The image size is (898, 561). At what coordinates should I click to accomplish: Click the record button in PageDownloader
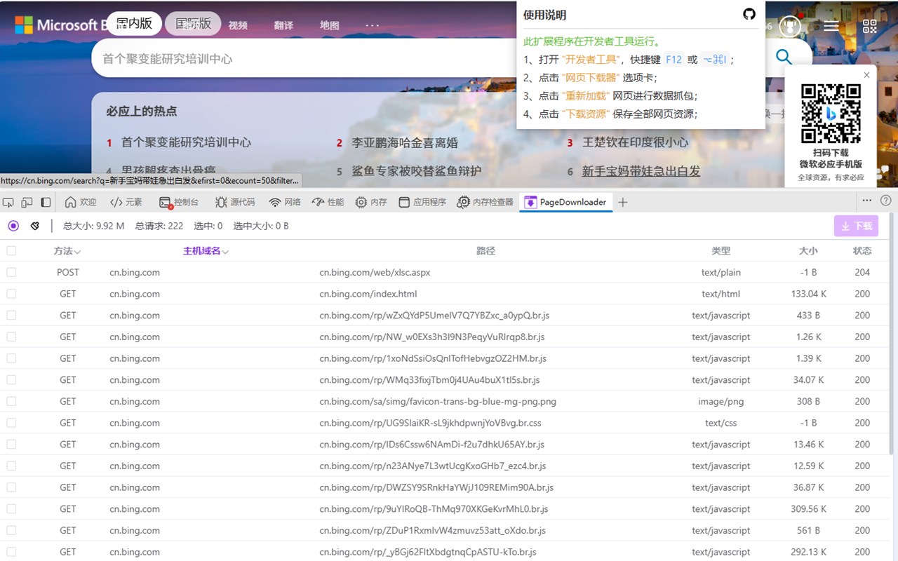point(13,226)
